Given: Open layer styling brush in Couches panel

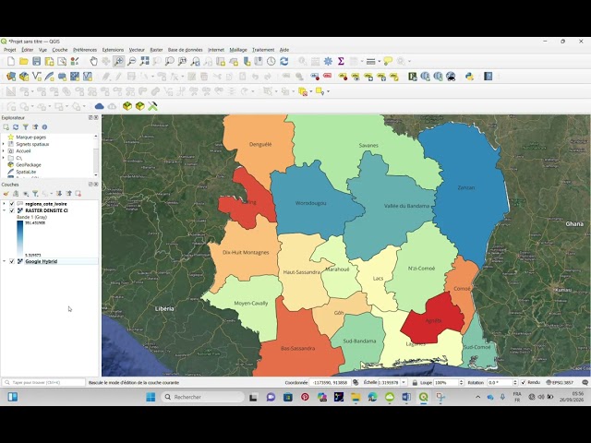Looking at the screenshot, I should click(x=6, y=194).
